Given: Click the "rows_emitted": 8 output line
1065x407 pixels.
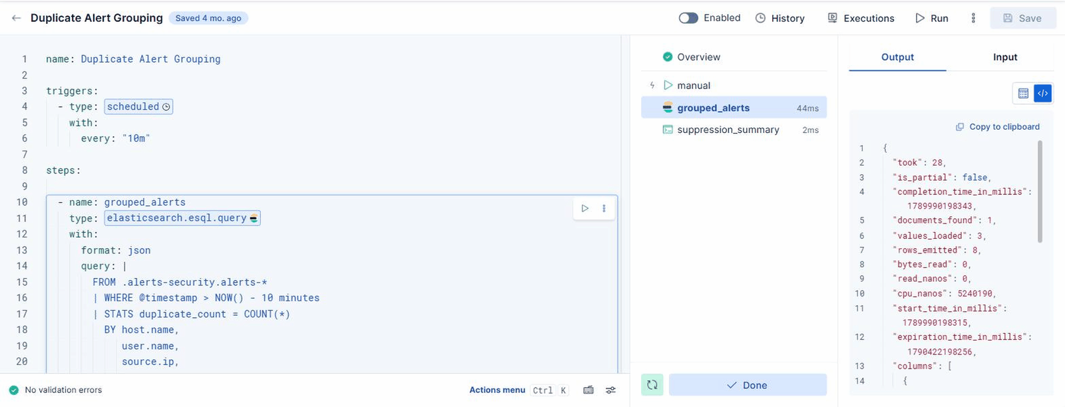Looking at the screenshot, I should tap(937, 250).
